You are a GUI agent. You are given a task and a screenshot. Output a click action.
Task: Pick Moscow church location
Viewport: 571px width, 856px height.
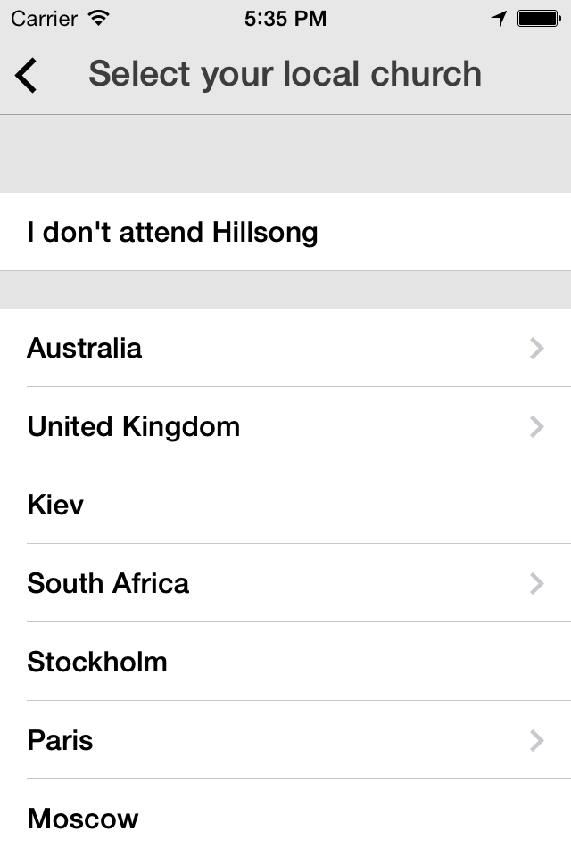click(83, 819)
